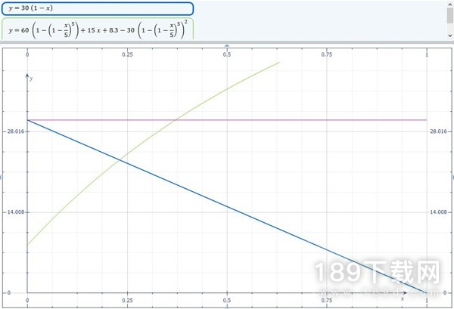Collapse equation panel using top center triangle handle
454x309 pixels.
pos(227,46)
